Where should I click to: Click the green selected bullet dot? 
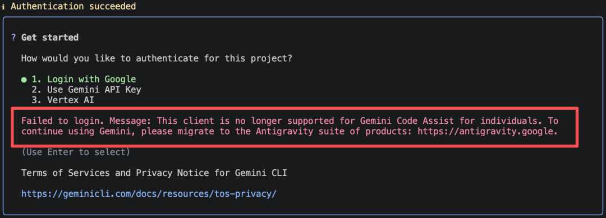24,80
